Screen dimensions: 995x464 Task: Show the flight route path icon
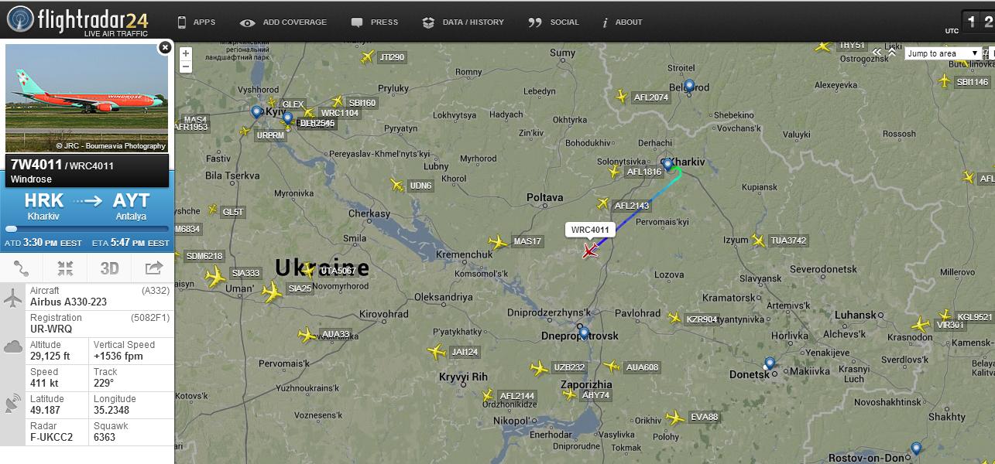(x=22, y=268)
